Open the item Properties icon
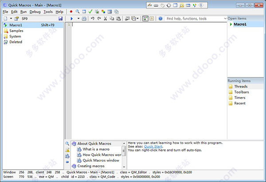266x182 pixels. tap(16, 19)
